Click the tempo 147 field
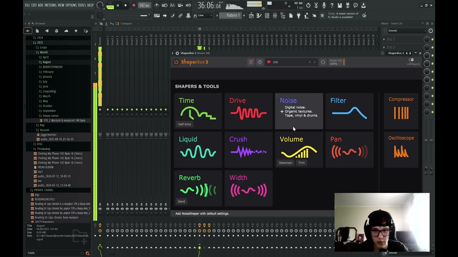 pyautogui.click(x=144, y=5)
